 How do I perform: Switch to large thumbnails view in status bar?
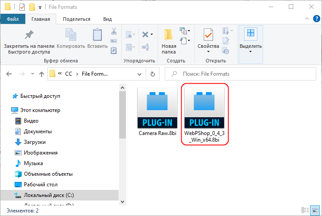[315, 210]
